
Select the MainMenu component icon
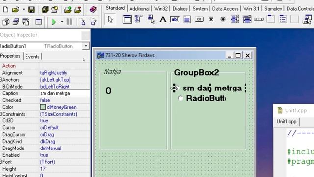tap(138, 19)
